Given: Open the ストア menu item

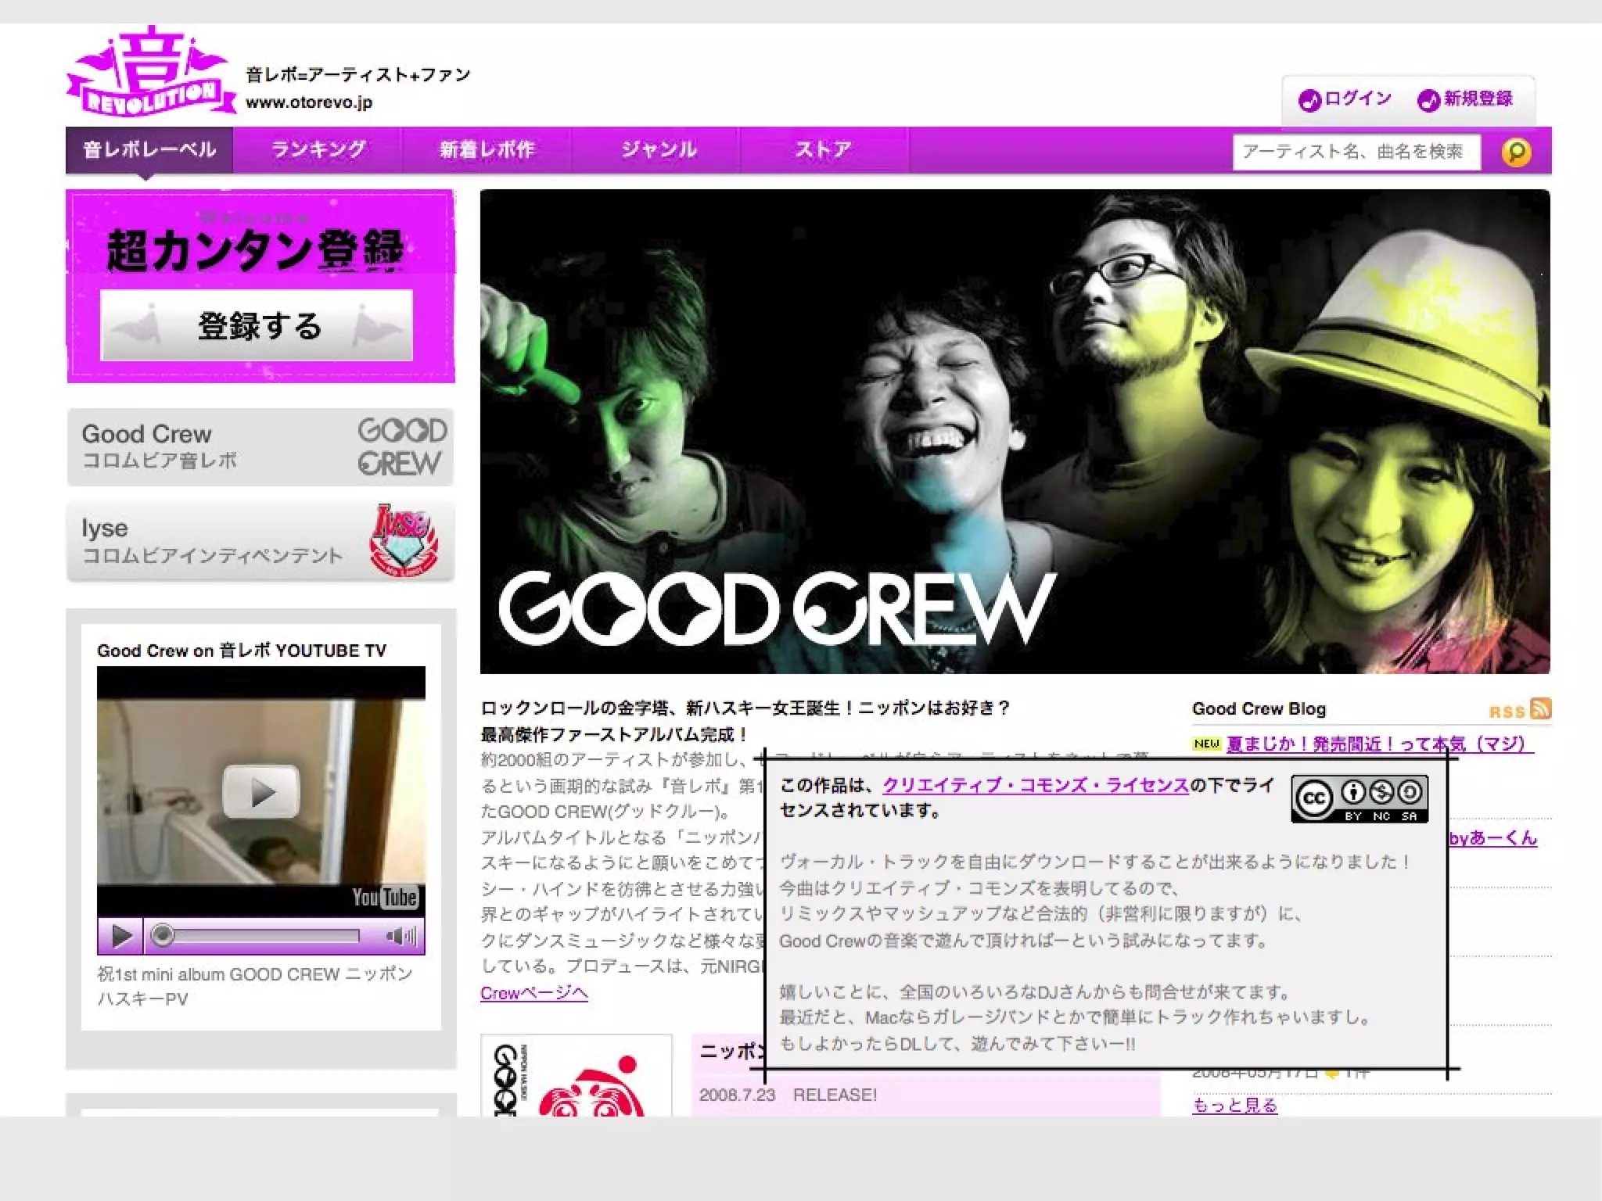Looking at the screenshot, I should 823,150.
